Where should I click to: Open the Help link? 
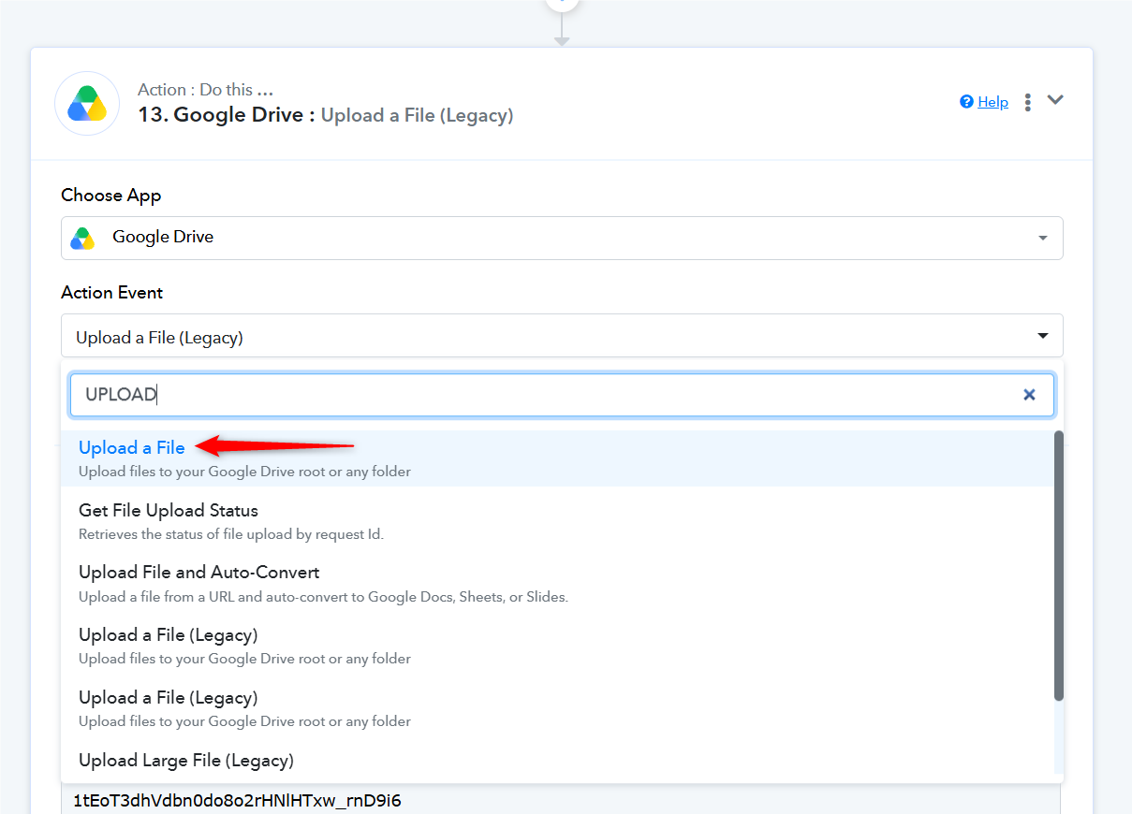(992, 102)
